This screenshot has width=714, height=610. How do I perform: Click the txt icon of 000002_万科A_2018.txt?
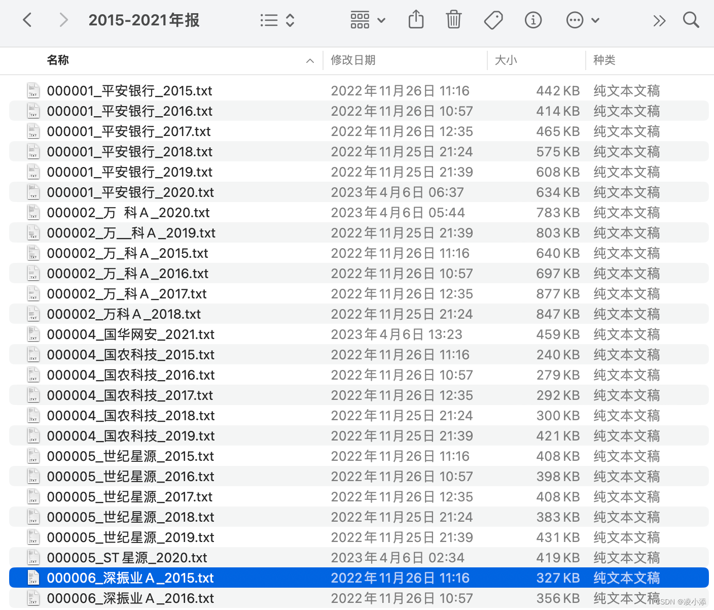click(33, 314)
